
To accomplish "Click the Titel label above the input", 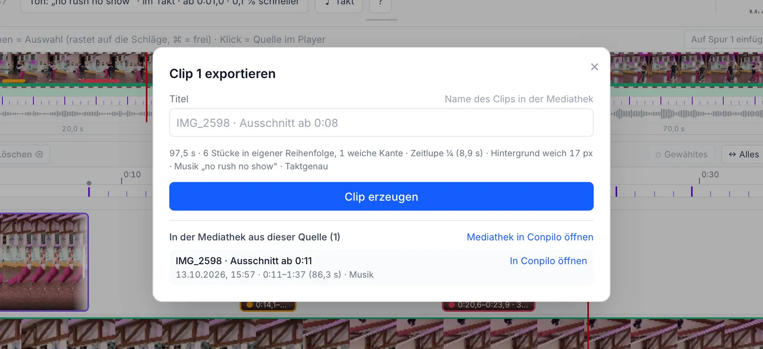I will [x=179, y=99].
